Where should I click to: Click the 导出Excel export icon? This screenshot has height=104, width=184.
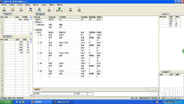59,9
